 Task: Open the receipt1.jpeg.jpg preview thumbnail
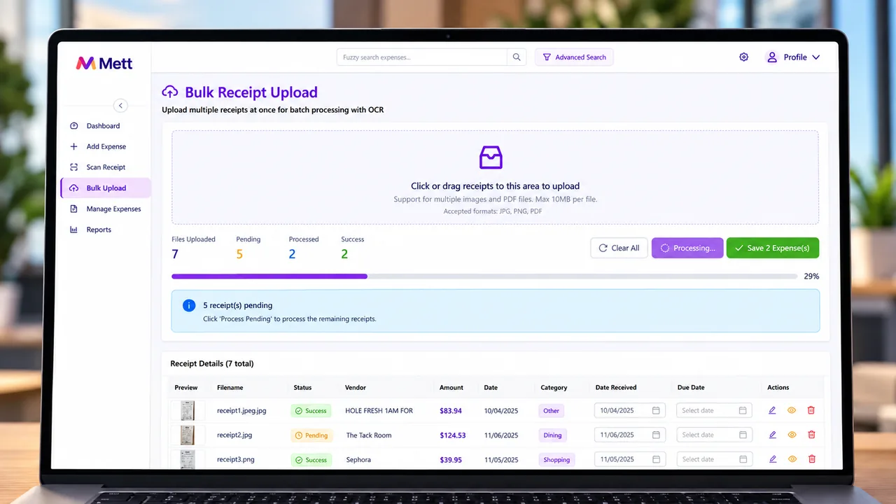point(187,411)
